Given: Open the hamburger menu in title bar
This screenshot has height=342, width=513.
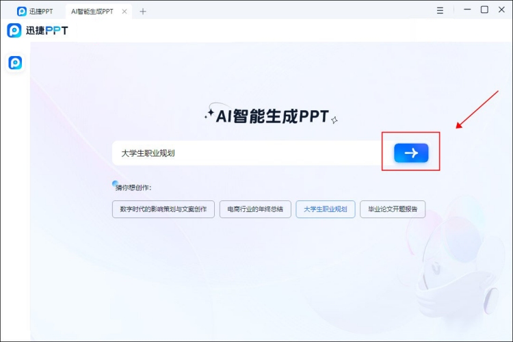Looking at the screenshot, I should pos(440,10).
